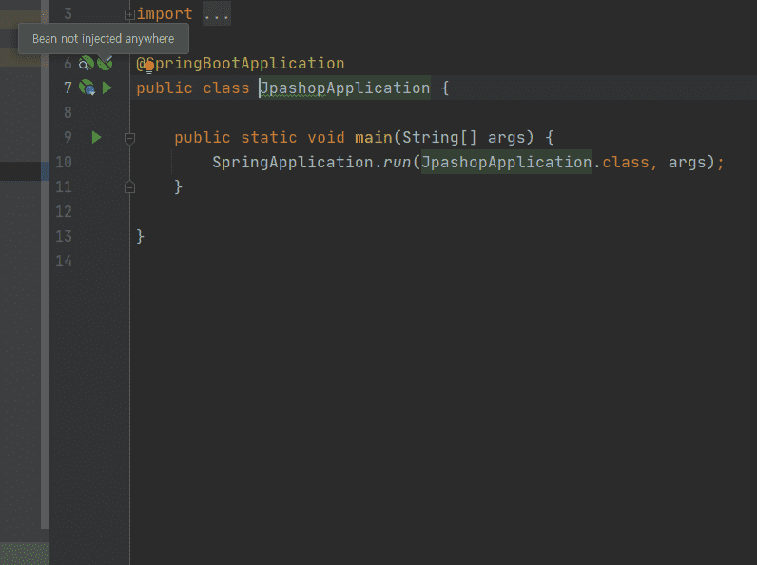Image resolution: width=757 pixels, height=565 pixels.
Task: Run main method via line 9 green arrow
Action: click(97, 138)
